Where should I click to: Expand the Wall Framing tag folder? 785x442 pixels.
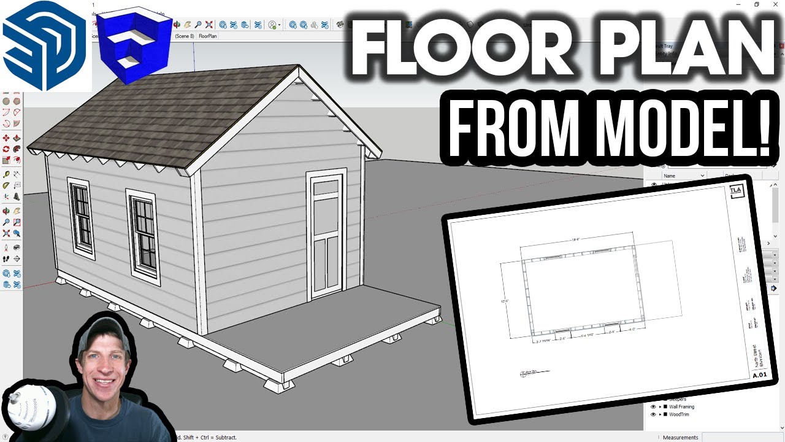[660, 407]
